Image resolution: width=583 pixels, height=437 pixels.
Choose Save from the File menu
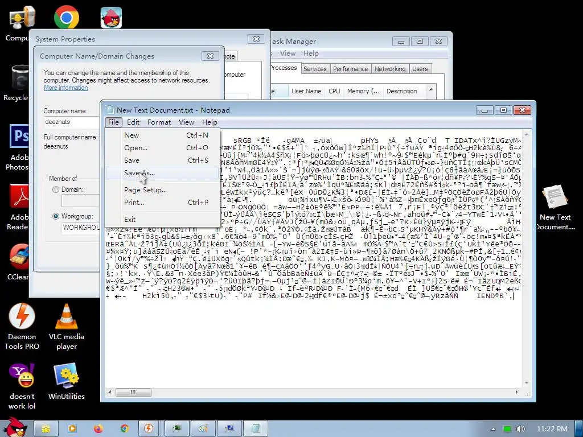pyautogui.click(x=162, y=160)
